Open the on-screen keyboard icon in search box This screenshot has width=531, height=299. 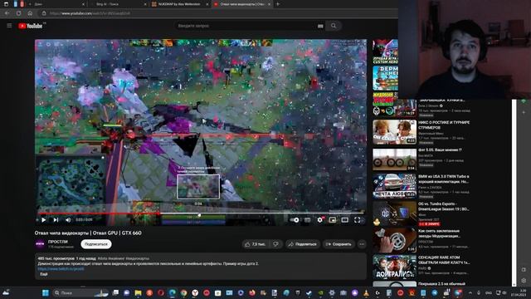click(x=320, y=26)
